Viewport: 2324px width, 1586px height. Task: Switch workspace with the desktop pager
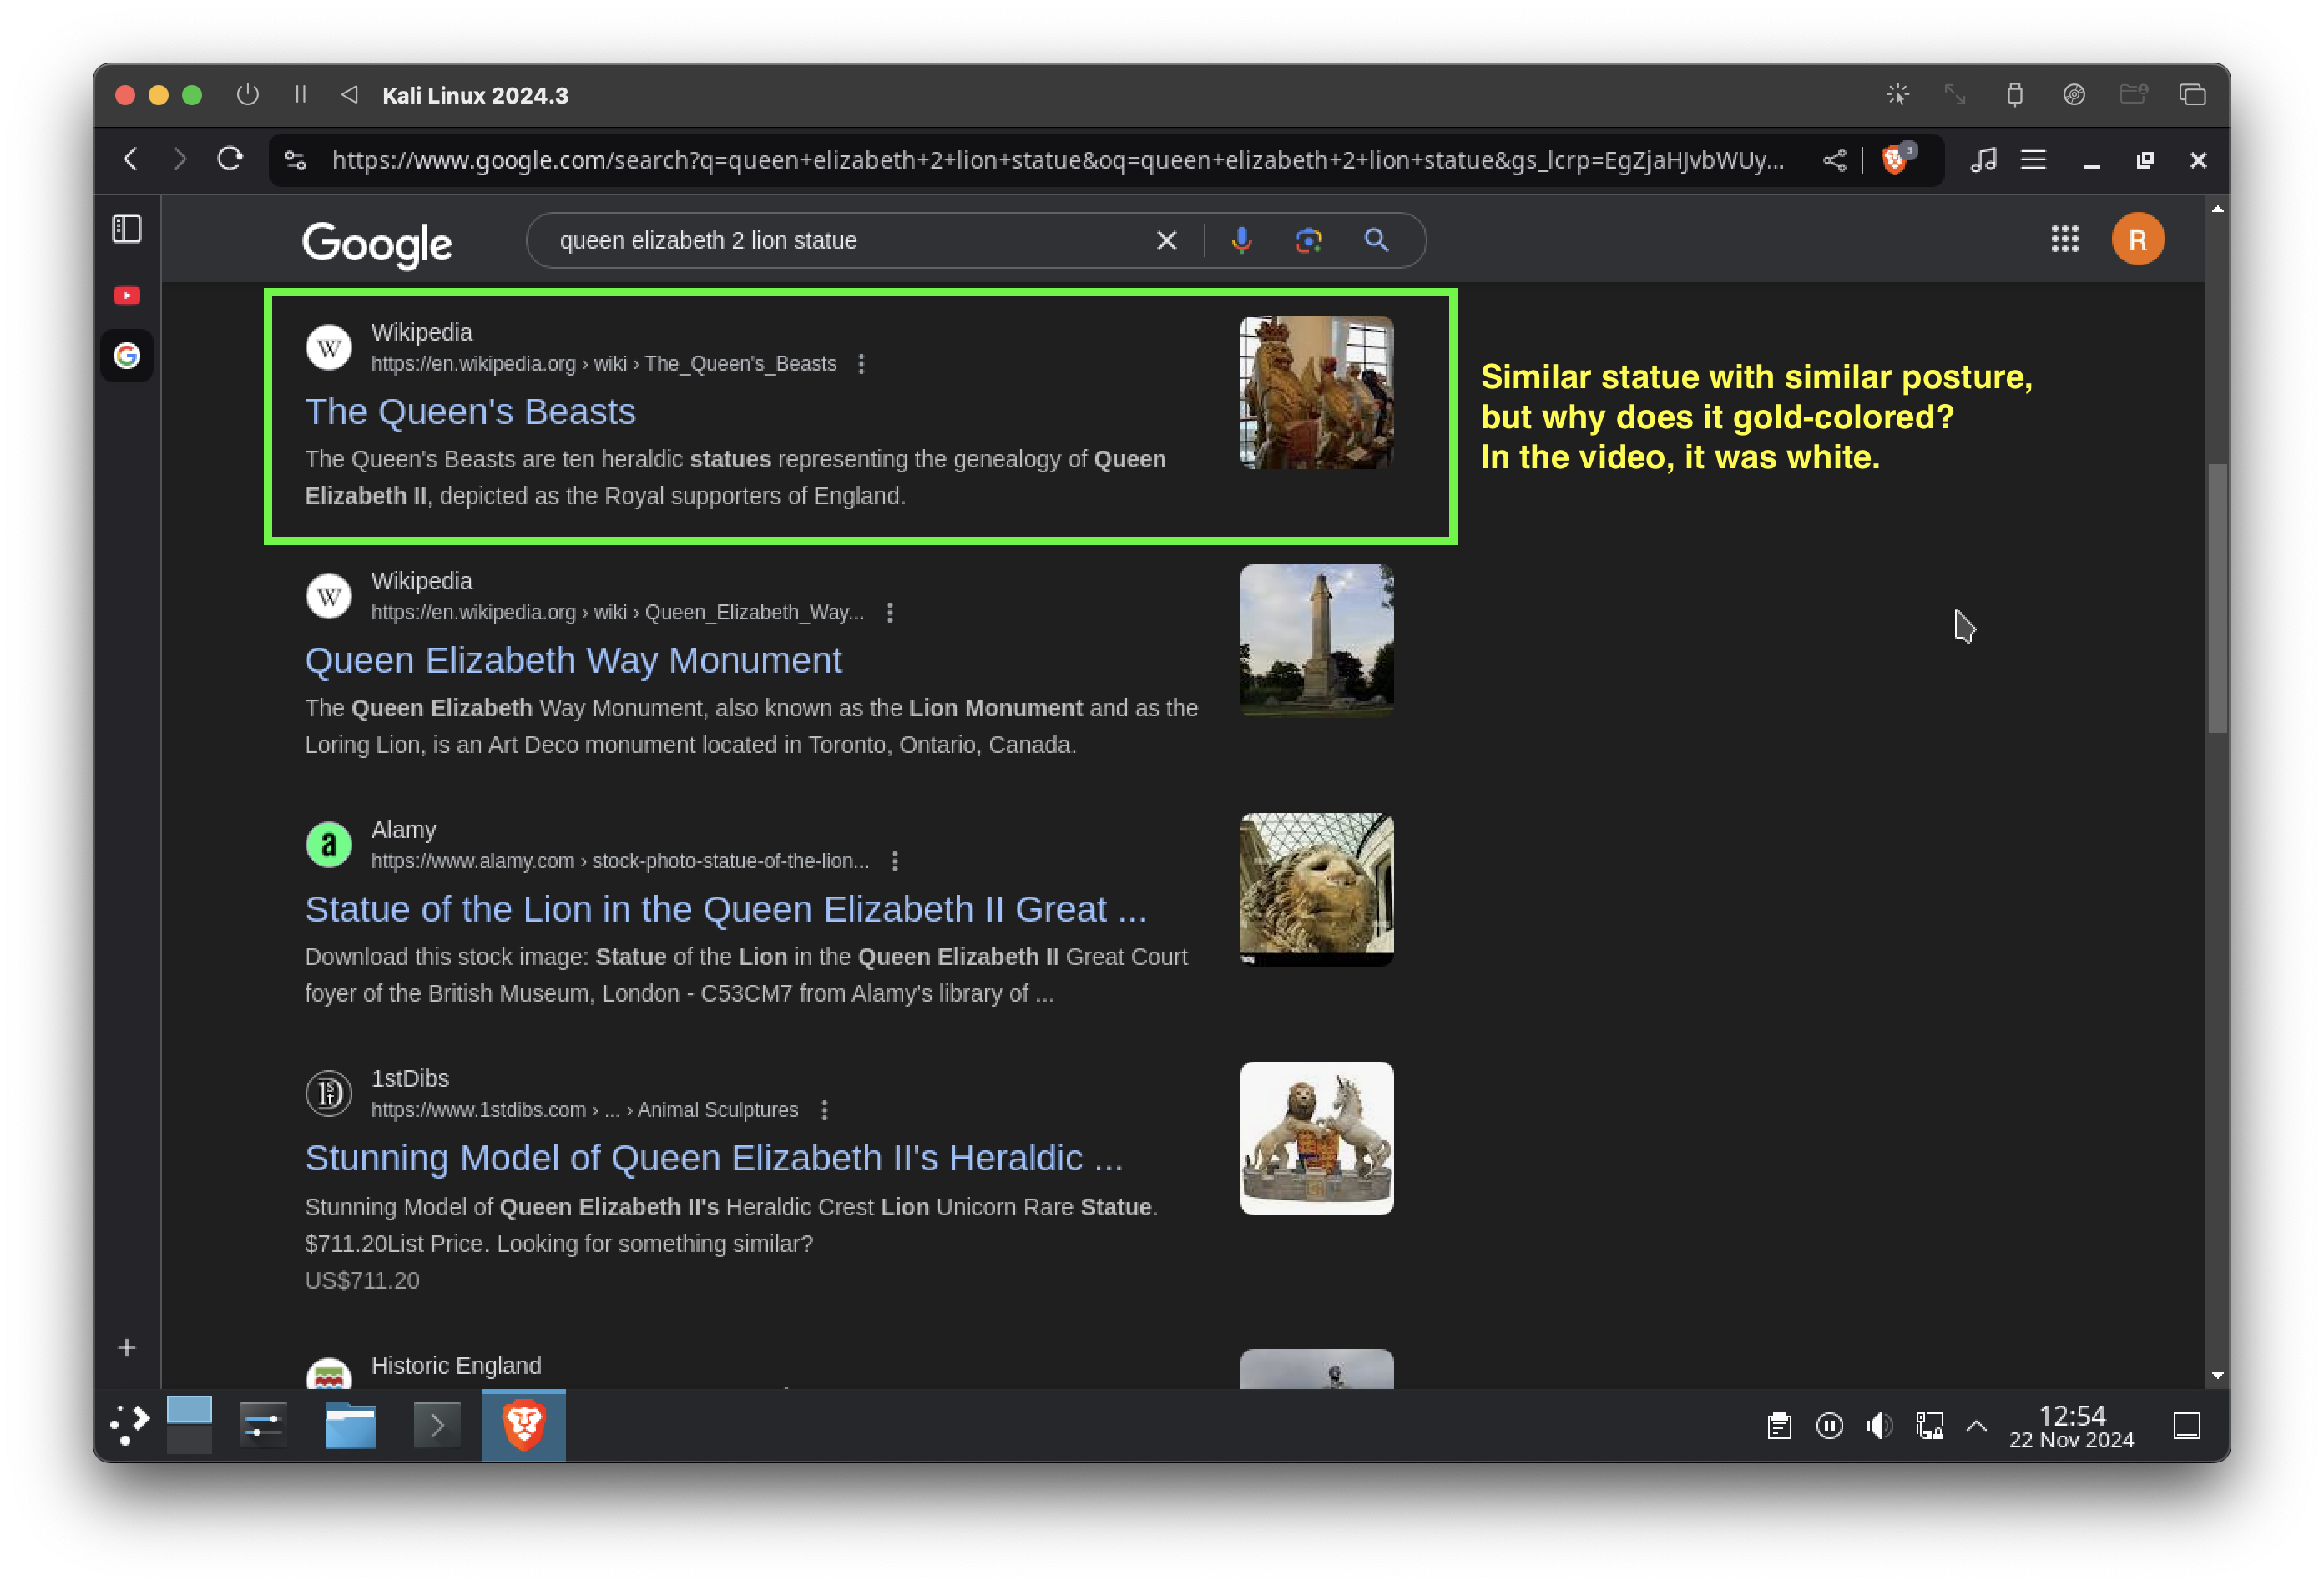click(x=189, y=1425)
